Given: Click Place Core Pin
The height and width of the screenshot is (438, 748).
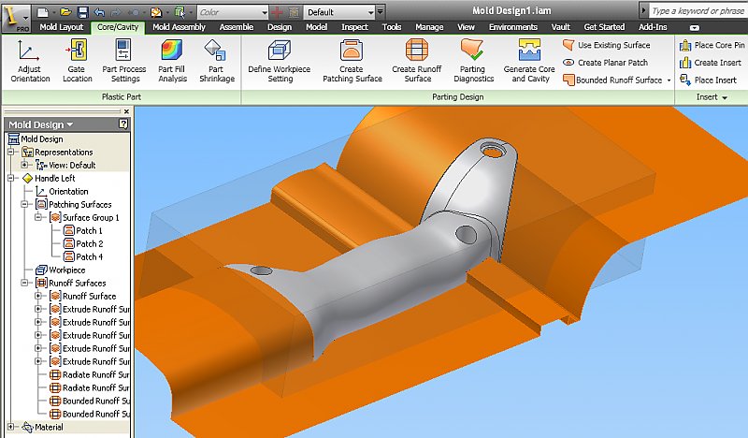Looking at the screenshot, I should point(712,45).
